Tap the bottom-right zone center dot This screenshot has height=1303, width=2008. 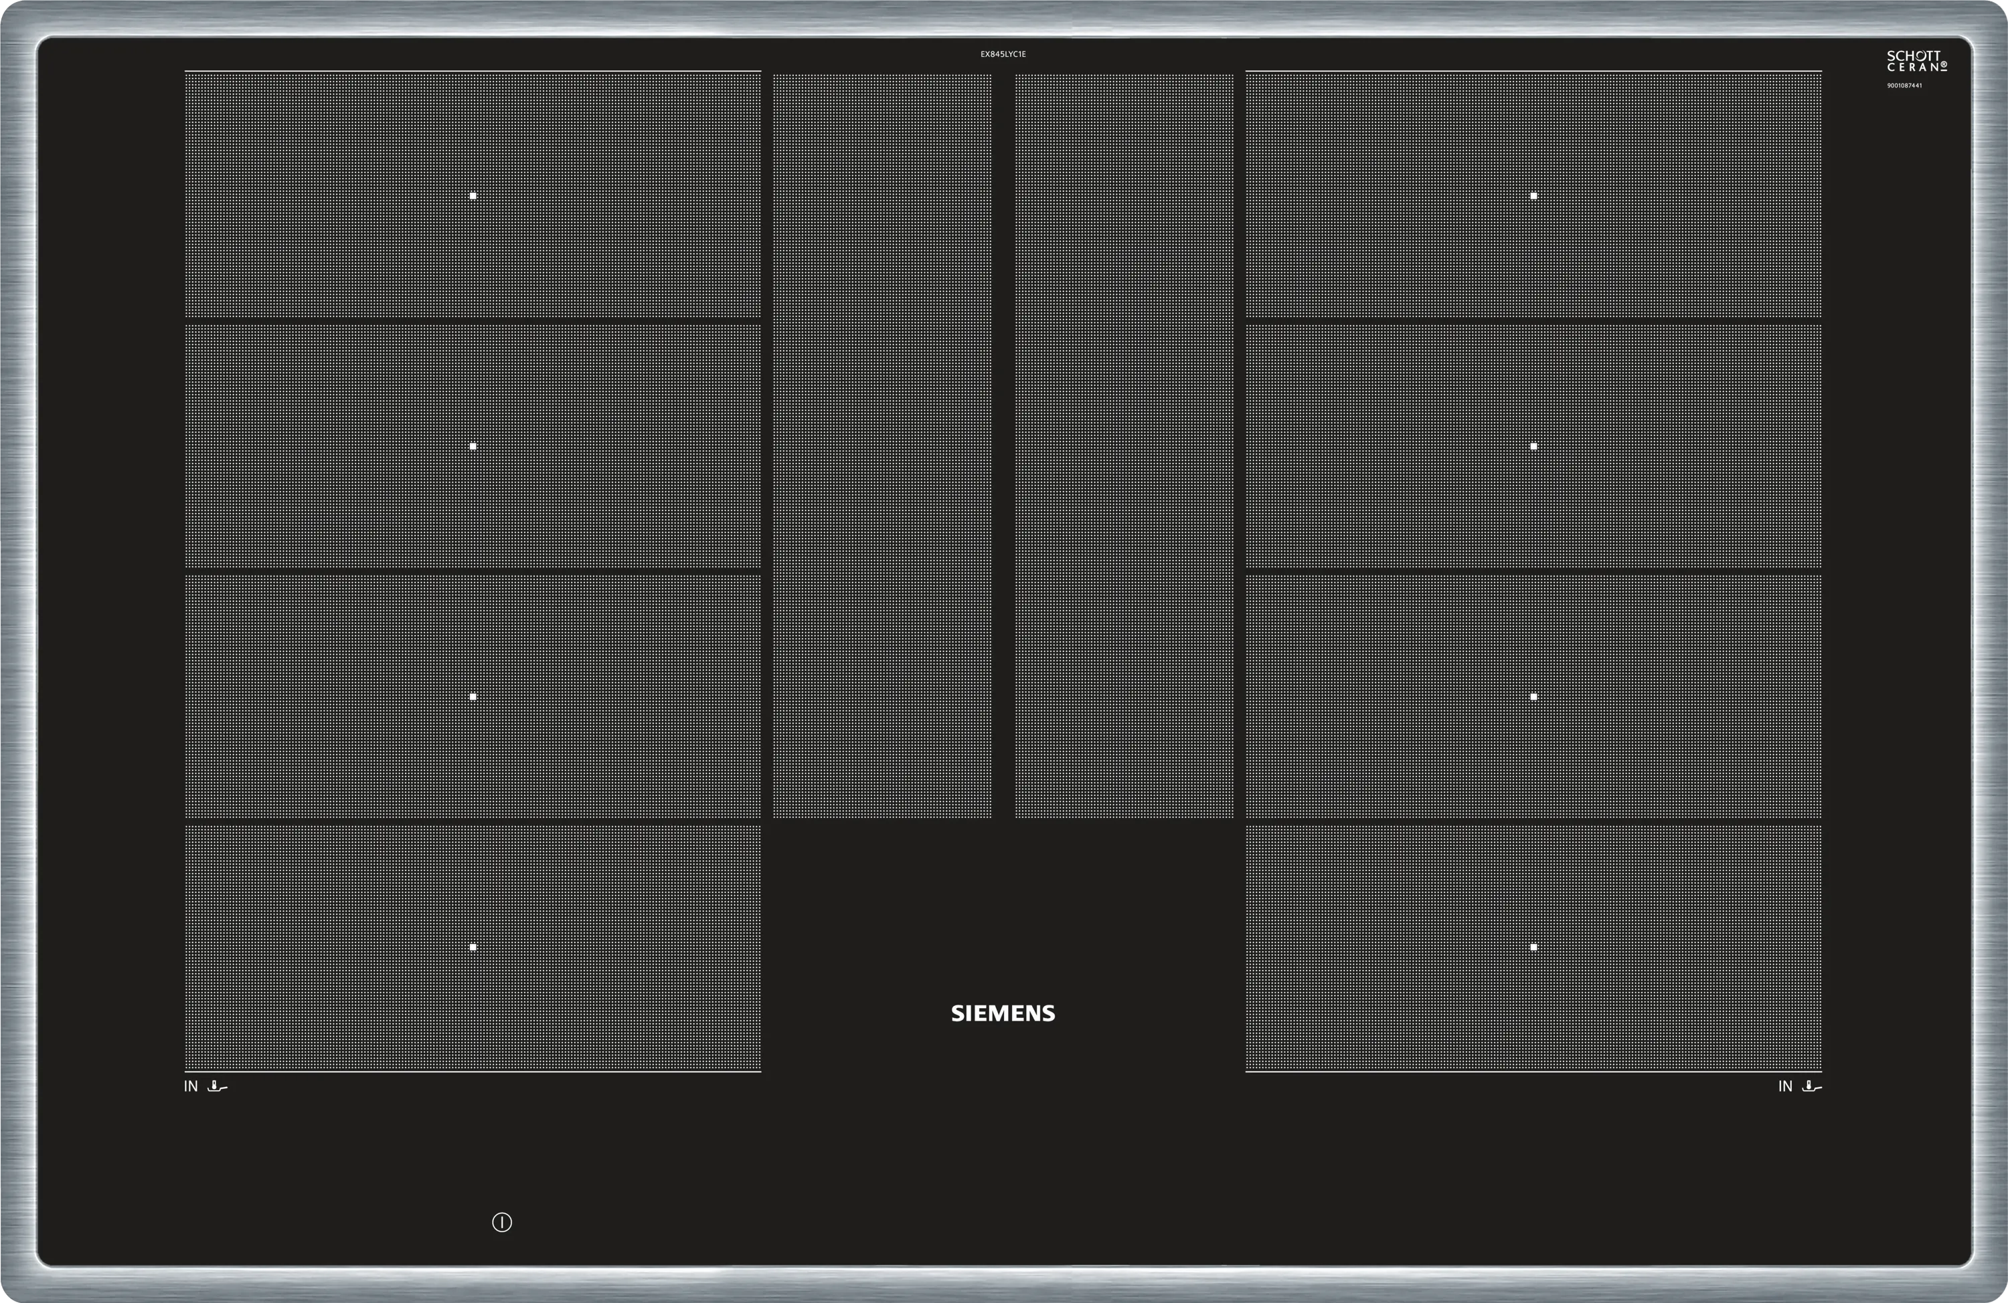(x=1533, y=947)
